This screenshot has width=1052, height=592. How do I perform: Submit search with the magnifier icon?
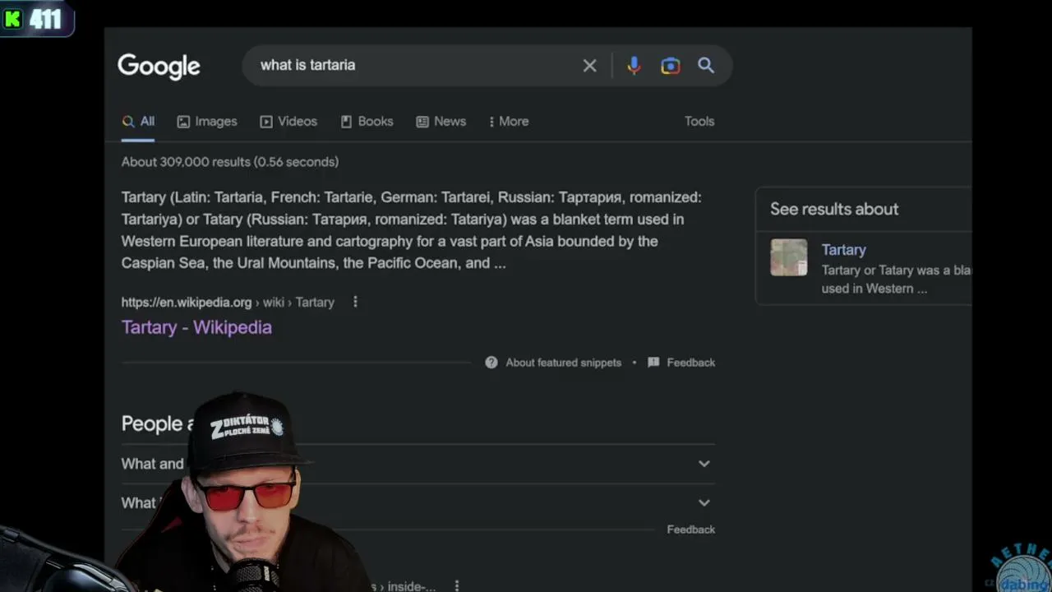click(x=706, y=66)
